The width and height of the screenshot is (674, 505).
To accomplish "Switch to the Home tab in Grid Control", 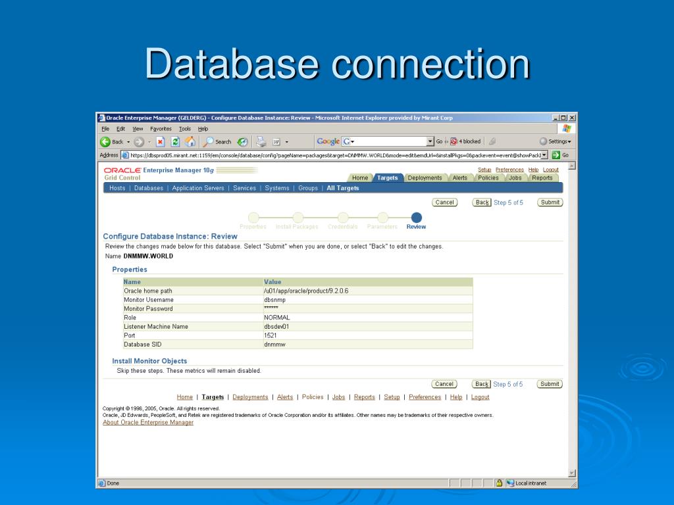I will click(360, 178).
